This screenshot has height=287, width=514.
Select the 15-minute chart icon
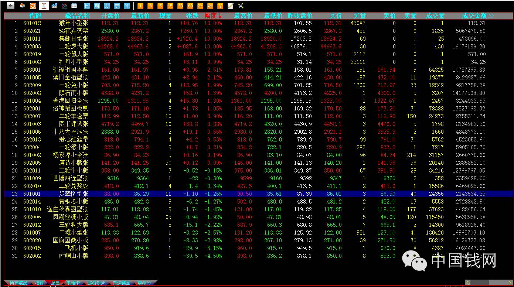click(170, 6)
